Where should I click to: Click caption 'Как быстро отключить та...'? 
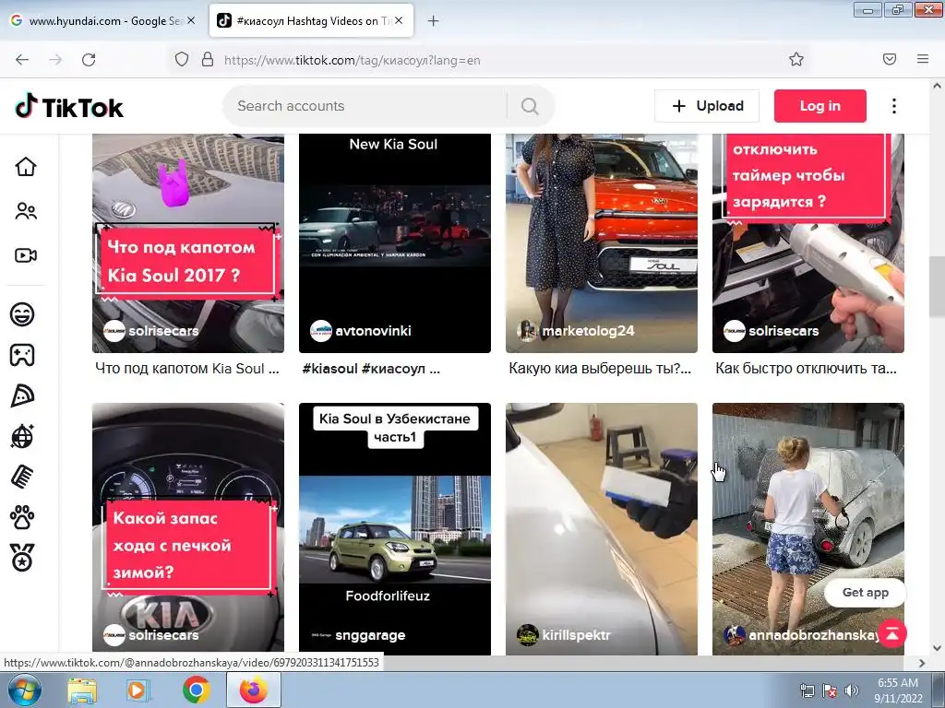[x=806, y=369]
